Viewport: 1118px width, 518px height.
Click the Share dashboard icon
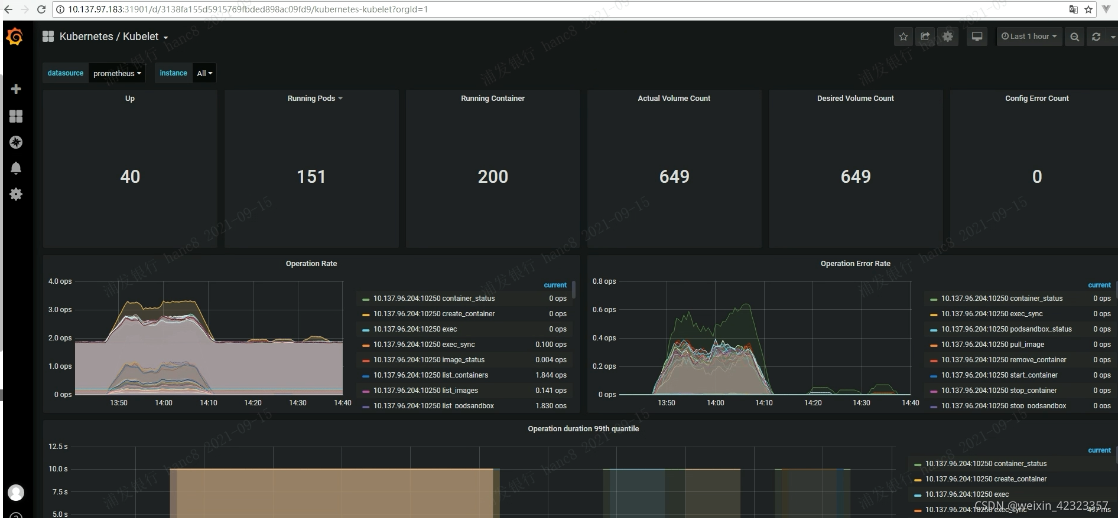(x=925, y=37)
